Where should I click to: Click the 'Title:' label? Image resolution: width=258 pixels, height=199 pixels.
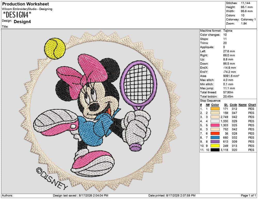click(5, 27)
